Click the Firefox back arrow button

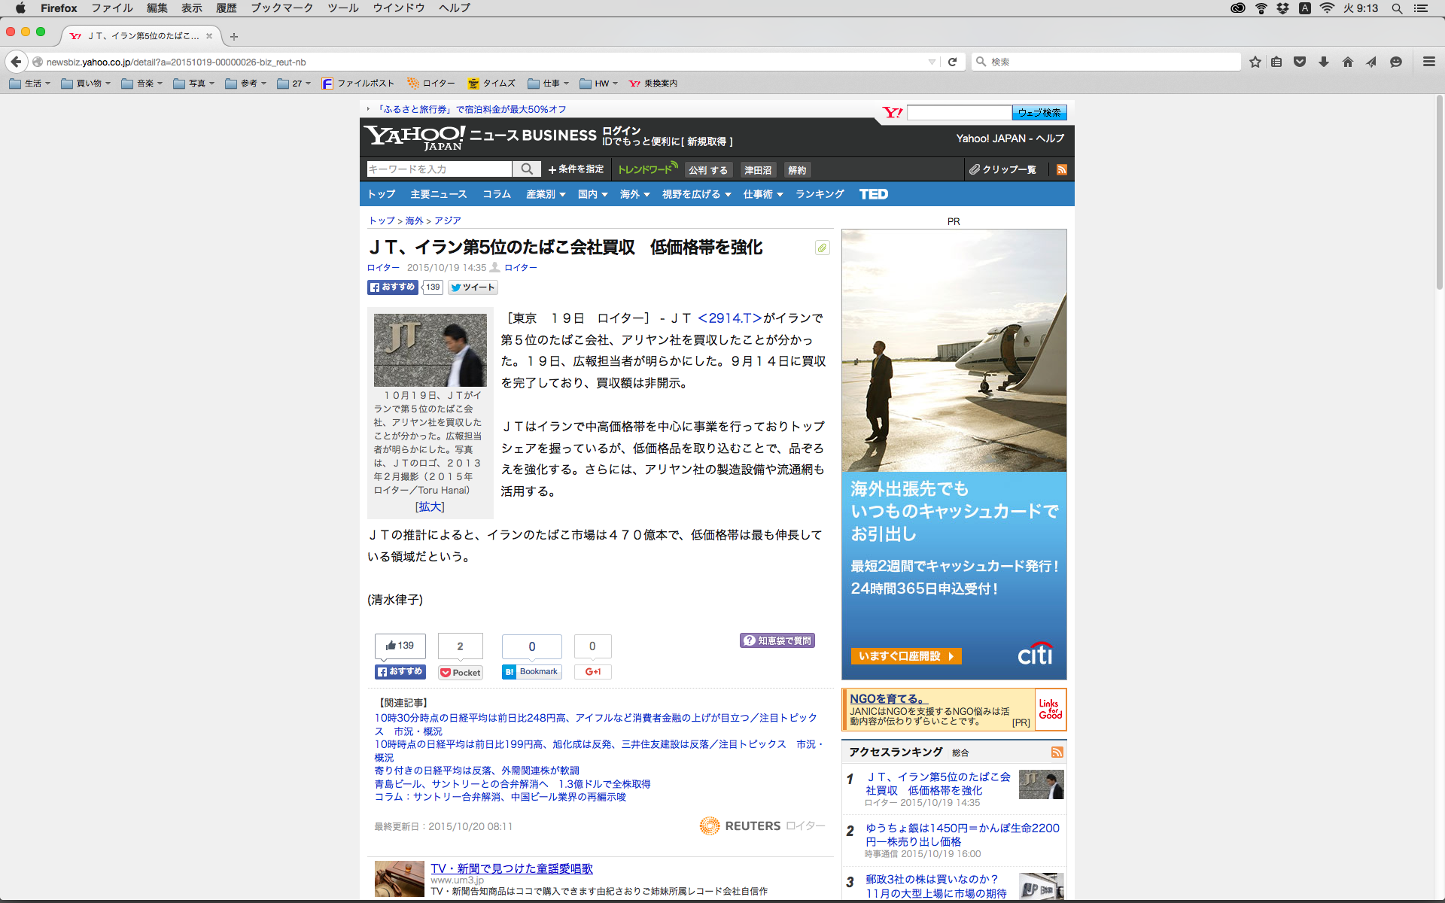coord(17,62)
